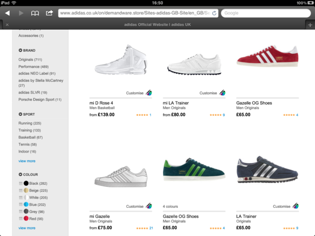Tap the Safari forward arrow

click(21, 13)
